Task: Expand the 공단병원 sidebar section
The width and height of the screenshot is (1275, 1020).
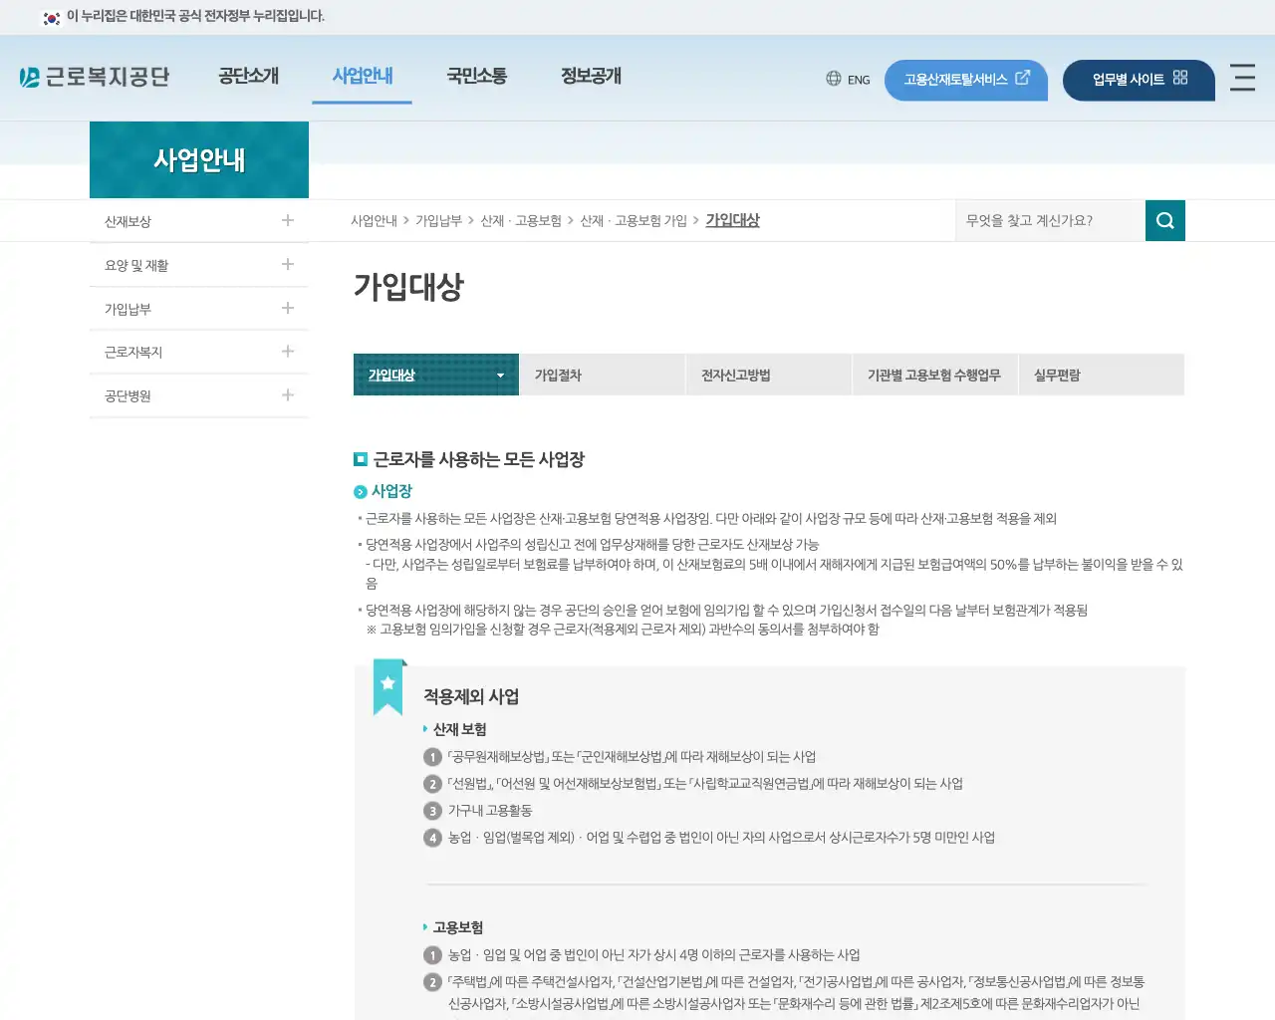Action: (x=287, y=395)
